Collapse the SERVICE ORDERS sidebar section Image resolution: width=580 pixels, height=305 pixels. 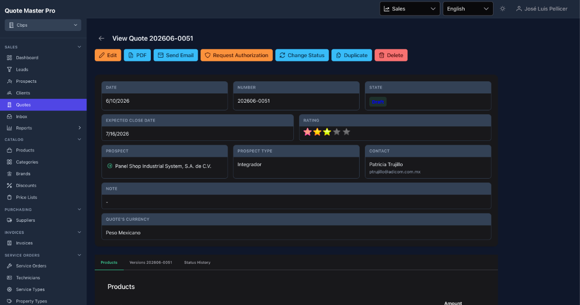point(80,255)
